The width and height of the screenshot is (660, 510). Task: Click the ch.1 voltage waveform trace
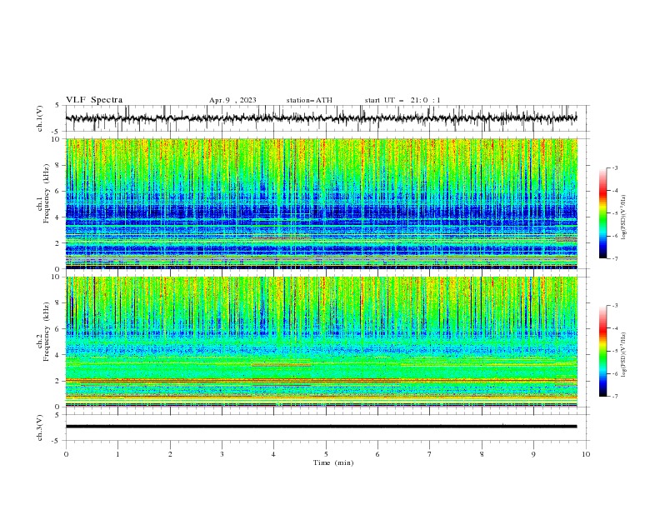(321, 118)
